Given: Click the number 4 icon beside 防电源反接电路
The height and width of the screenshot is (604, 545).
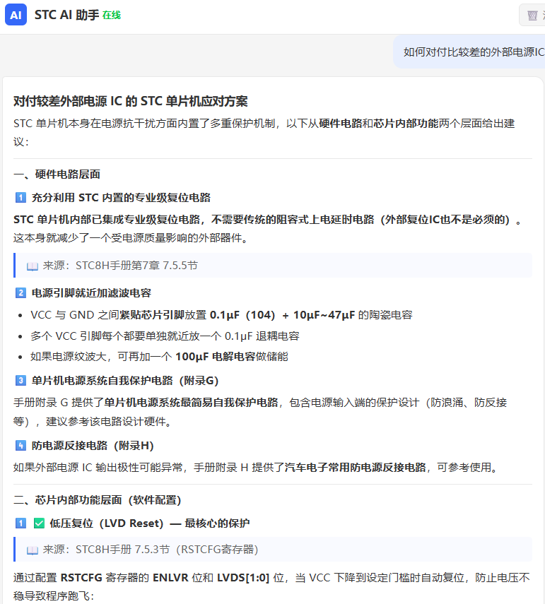Looking at the screenshot, I should [20, 446].
